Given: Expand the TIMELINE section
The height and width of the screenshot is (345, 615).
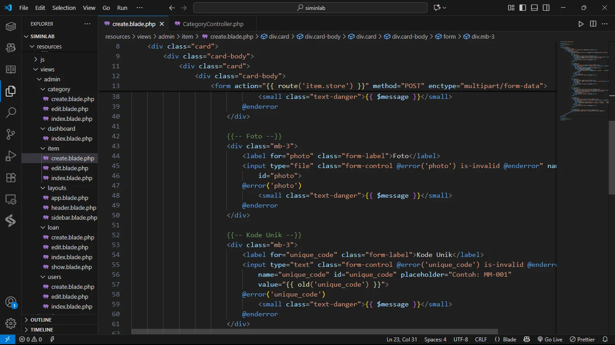Looking at the screenshot, I should coord(41,330).
